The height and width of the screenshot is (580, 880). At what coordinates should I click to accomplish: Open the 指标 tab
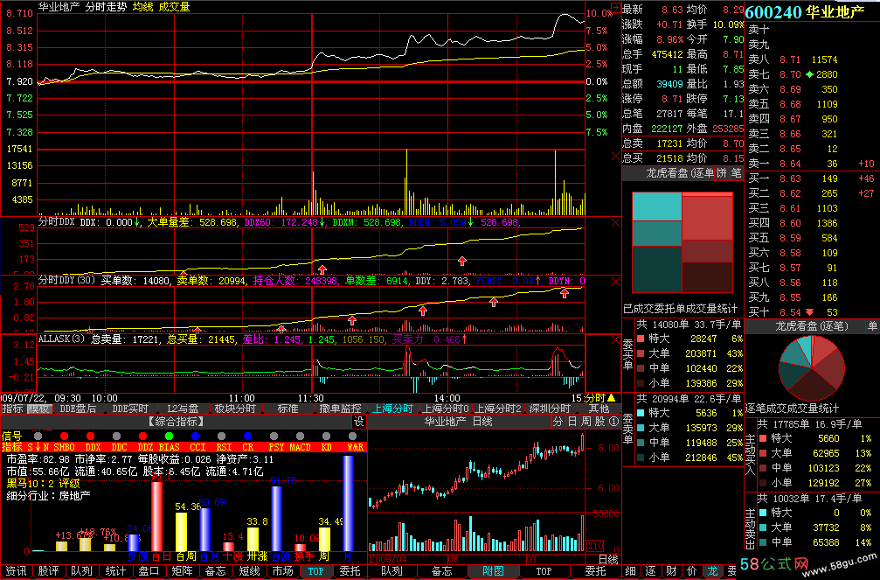click(12, 409)
